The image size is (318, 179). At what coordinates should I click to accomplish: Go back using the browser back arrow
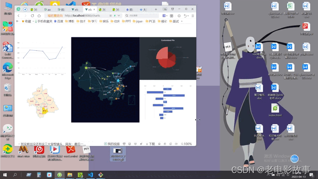18,16
